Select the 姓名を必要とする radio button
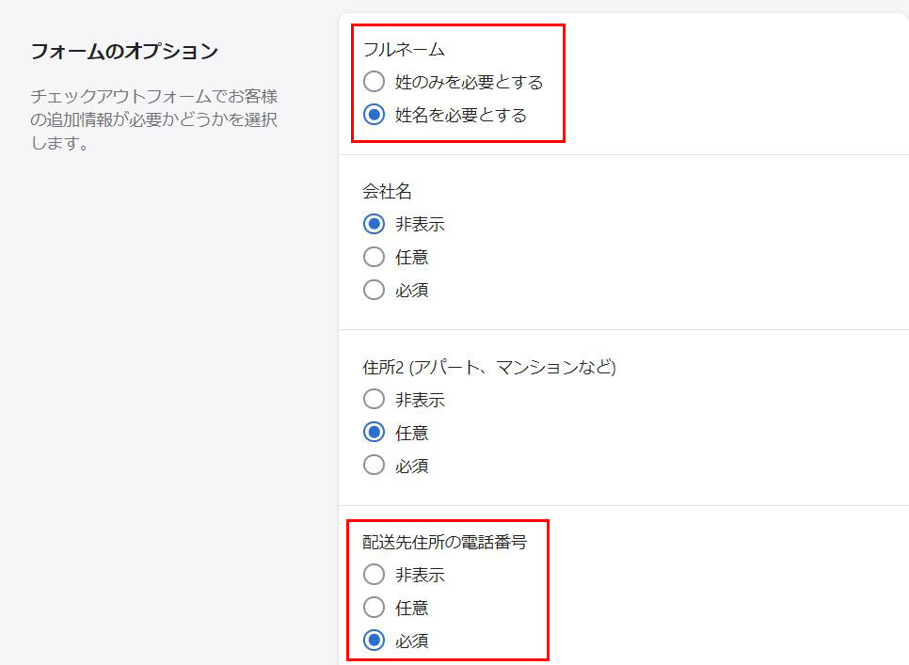909x665 pixels. [374, 115]
